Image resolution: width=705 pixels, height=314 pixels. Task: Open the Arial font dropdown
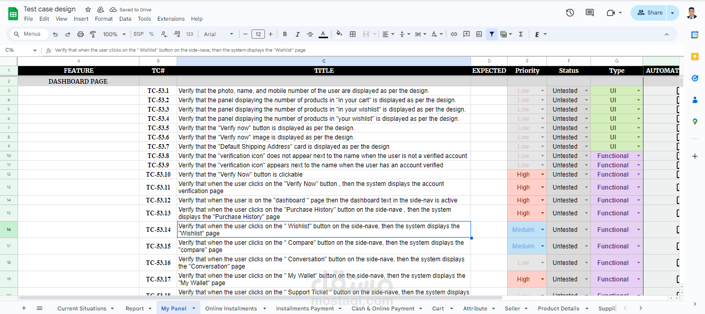point(218,34)
